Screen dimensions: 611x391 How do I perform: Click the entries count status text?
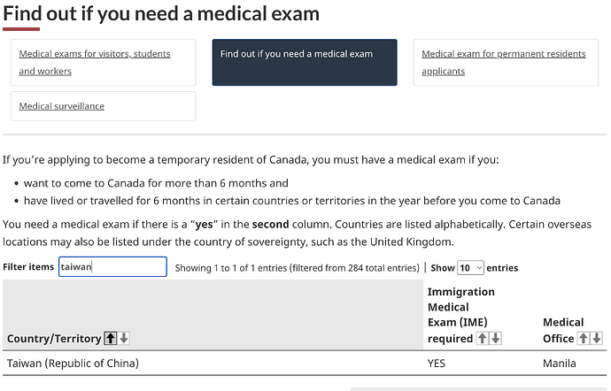tap(297, 268)
